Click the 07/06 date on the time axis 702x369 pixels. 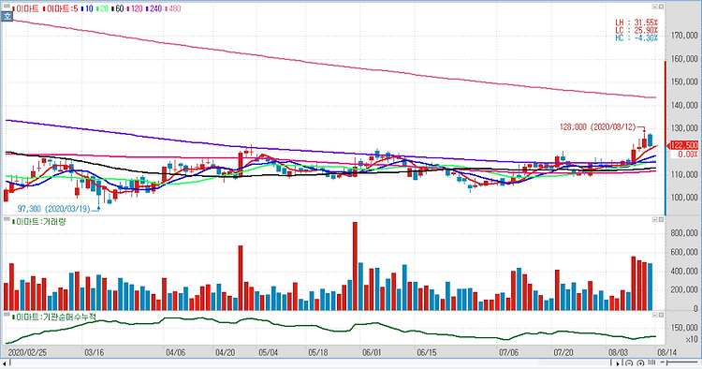(x=508, y=352)
